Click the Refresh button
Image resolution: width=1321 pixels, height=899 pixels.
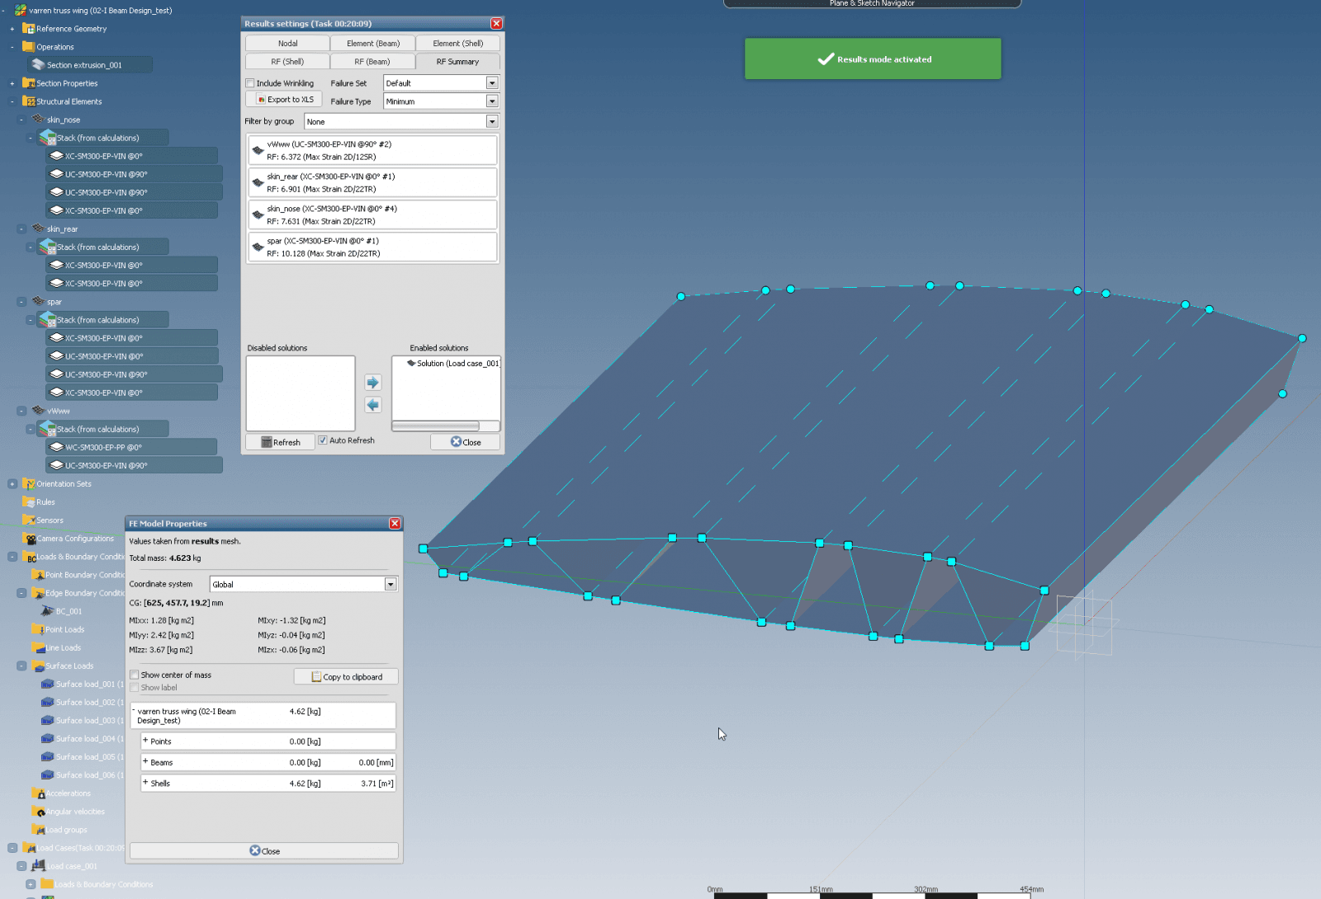tap(280, 442)
